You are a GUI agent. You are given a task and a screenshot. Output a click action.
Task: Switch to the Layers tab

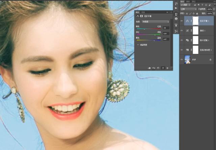point(182,1)
